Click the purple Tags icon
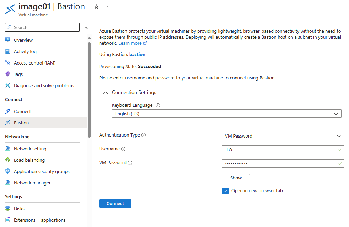The height and width of the screenshot is (227, 349). coord(7,74)
